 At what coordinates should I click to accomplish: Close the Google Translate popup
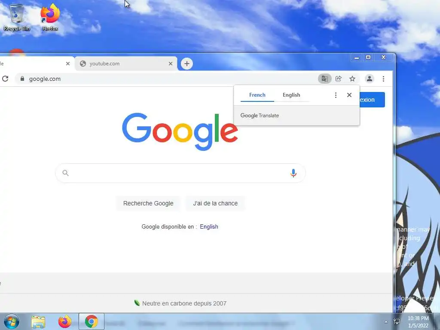349,95
